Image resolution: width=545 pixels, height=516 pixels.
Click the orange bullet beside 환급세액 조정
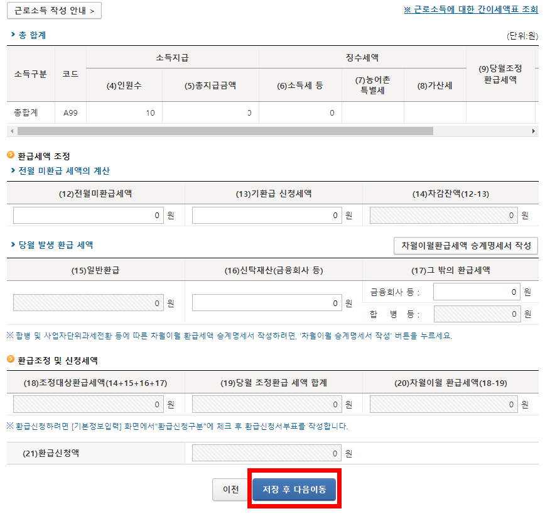11,155
